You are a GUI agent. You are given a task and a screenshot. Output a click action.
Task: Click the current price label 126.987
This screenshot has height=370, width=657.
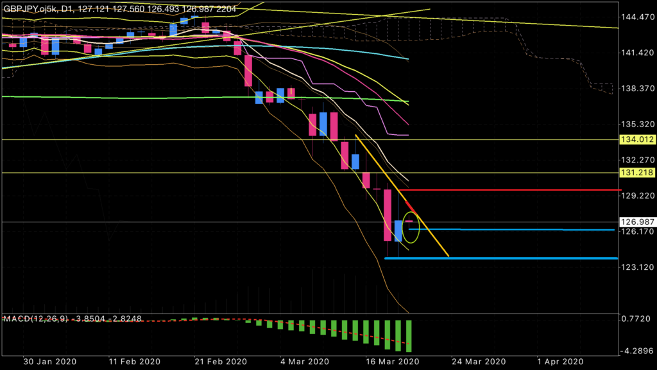point(637,222)
